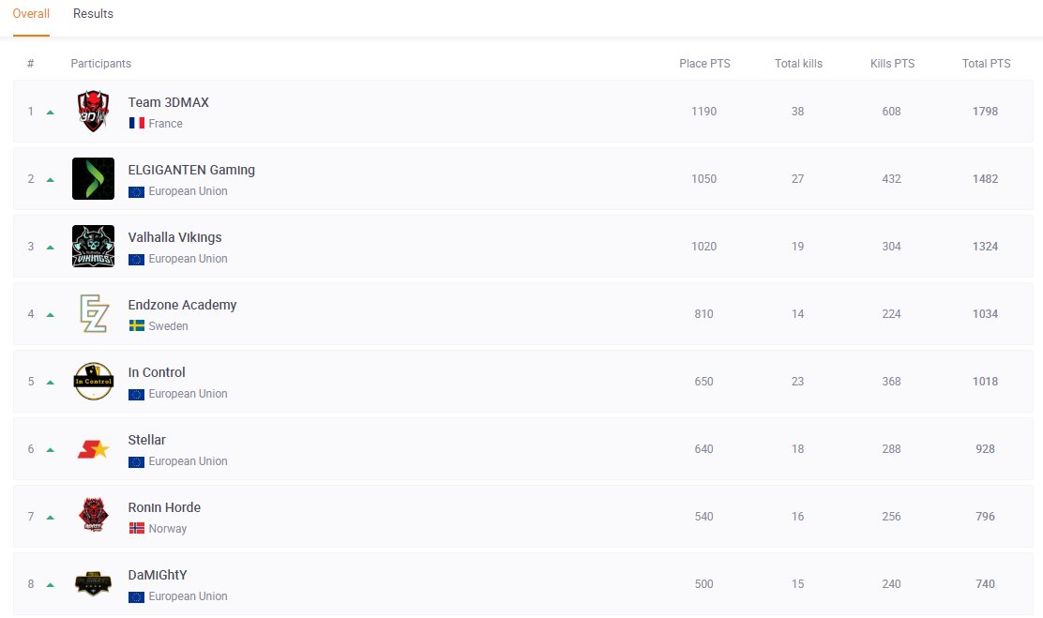Click Place PTS value 540
This screenshot has height=618, width=1043.
tap(703, 516)
